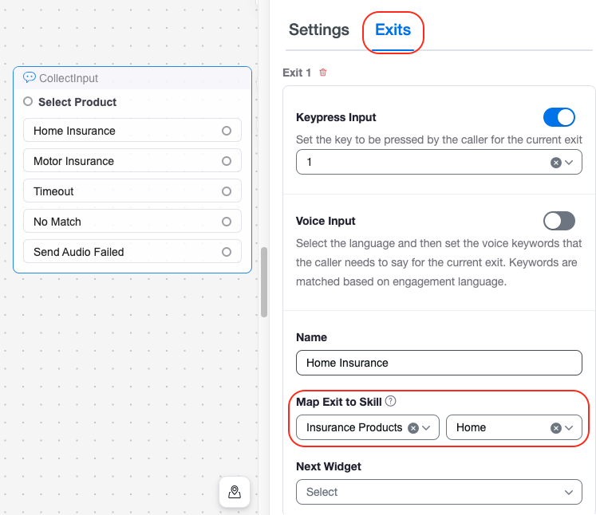This screenshot has height=515, width=596.
Task: Expand the Insurance Products skill dropdown
Action: pos(427,427)
